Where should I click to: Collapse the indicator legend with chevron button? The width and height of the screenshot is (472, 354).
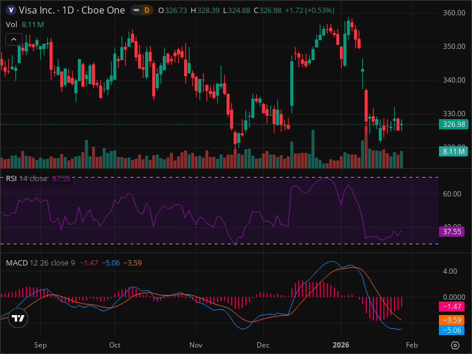coord(14,39)
